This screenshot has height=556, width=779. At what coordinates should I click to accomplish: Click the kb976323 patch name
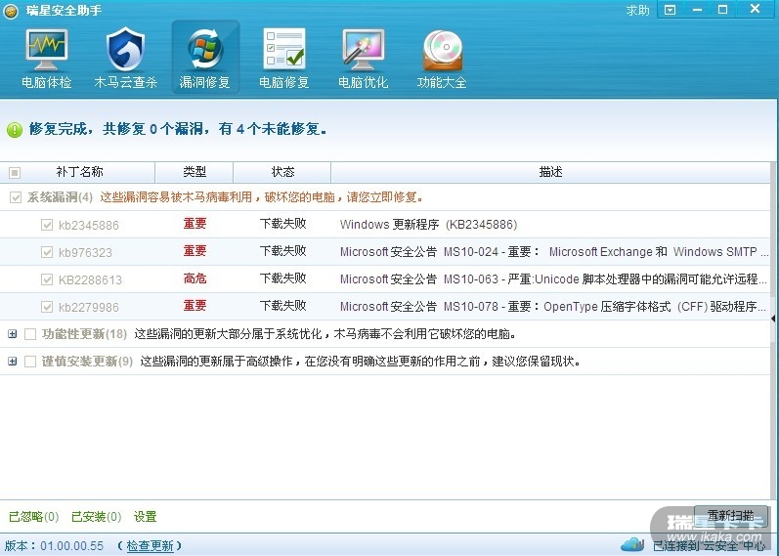[x=85, y=252]
